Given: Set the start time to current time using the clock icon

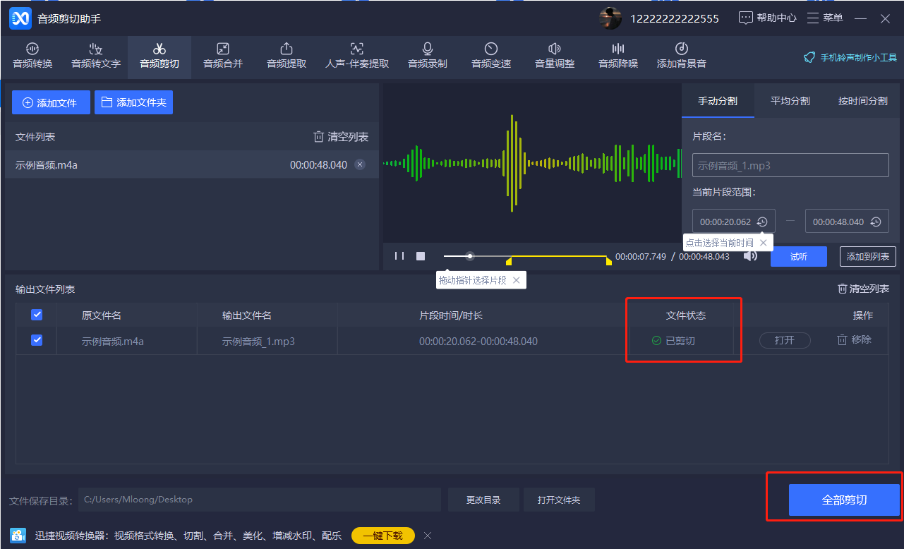Looking at the screenshot, I should [x=762, y=222].
